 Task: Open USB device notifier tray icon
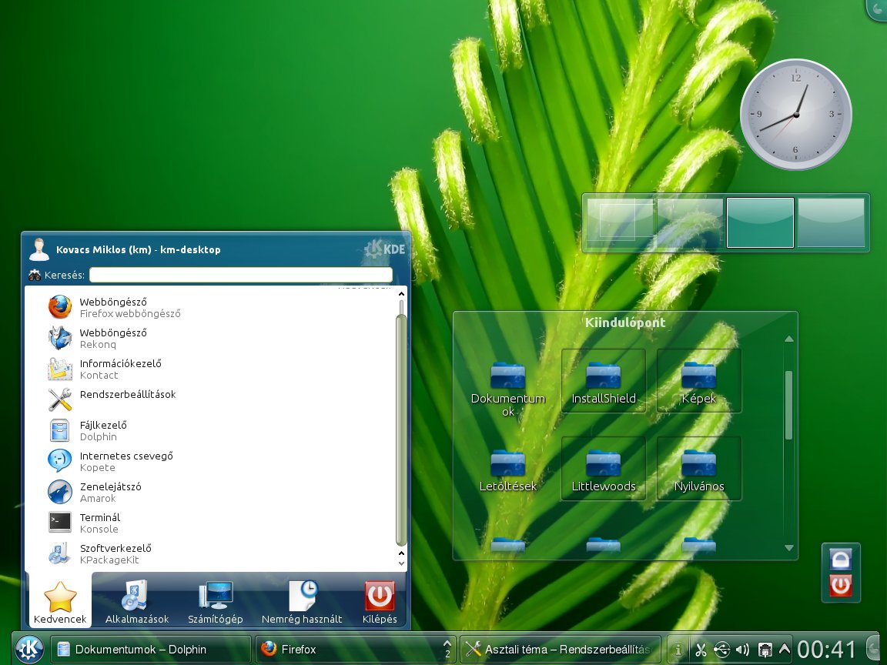pyautogui.click(x=721, y=650)
